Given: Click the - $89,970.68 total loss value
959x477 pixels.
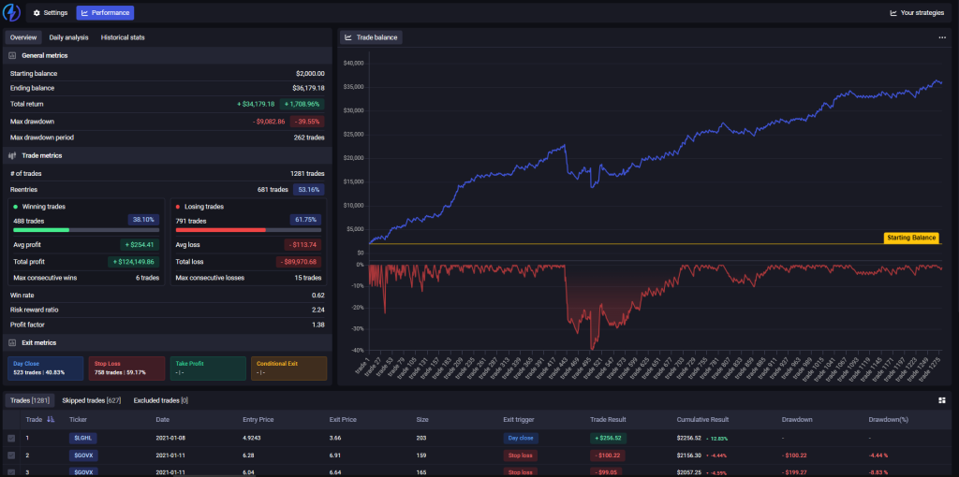Looking at the screenshot, I should [299, 262].
